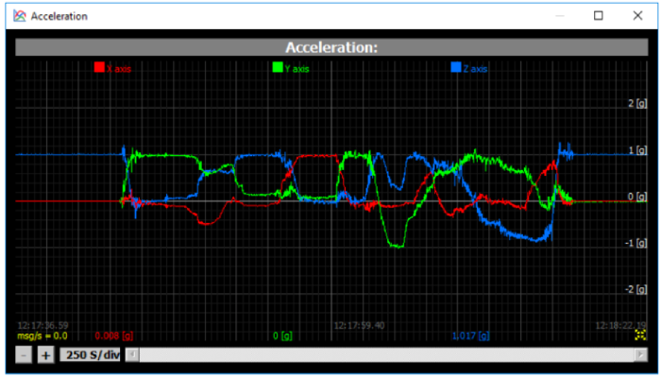Click the Acceleration chart title bar
The height and width of the screenshot is (378, 661).
pyautogui.click(x=331, y=48)
